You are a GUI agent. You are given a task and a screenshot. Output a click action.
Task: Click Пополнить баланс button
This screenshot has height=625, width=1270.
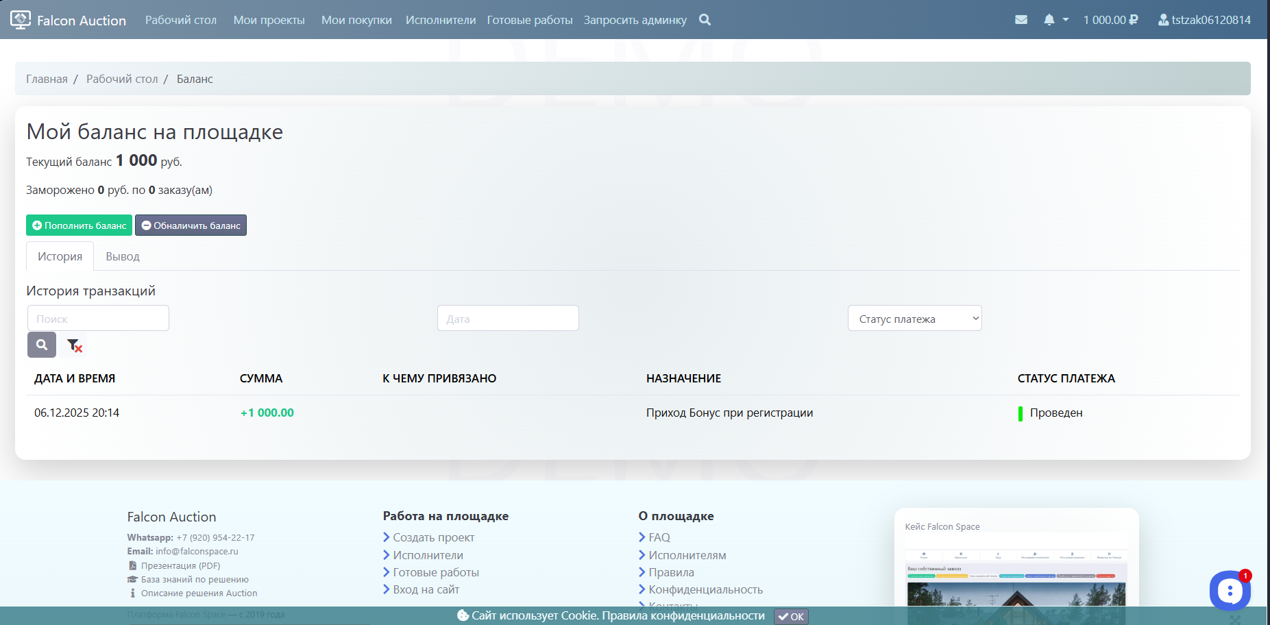coord(79,225)
